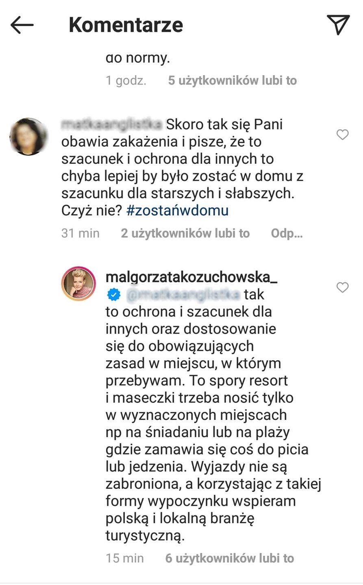Like malgorzatakozuchowska_'s reply with the heart
This screenshot has height=585, width=363.
click(x=343, y=287)
